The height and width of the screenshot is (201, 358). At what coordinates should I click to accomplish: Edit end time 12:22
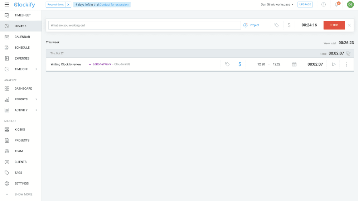click(x=276, y=64)
